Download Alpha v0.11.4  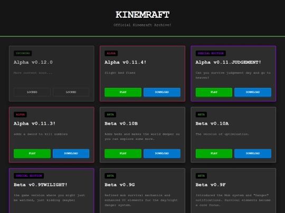click(162, 92)
